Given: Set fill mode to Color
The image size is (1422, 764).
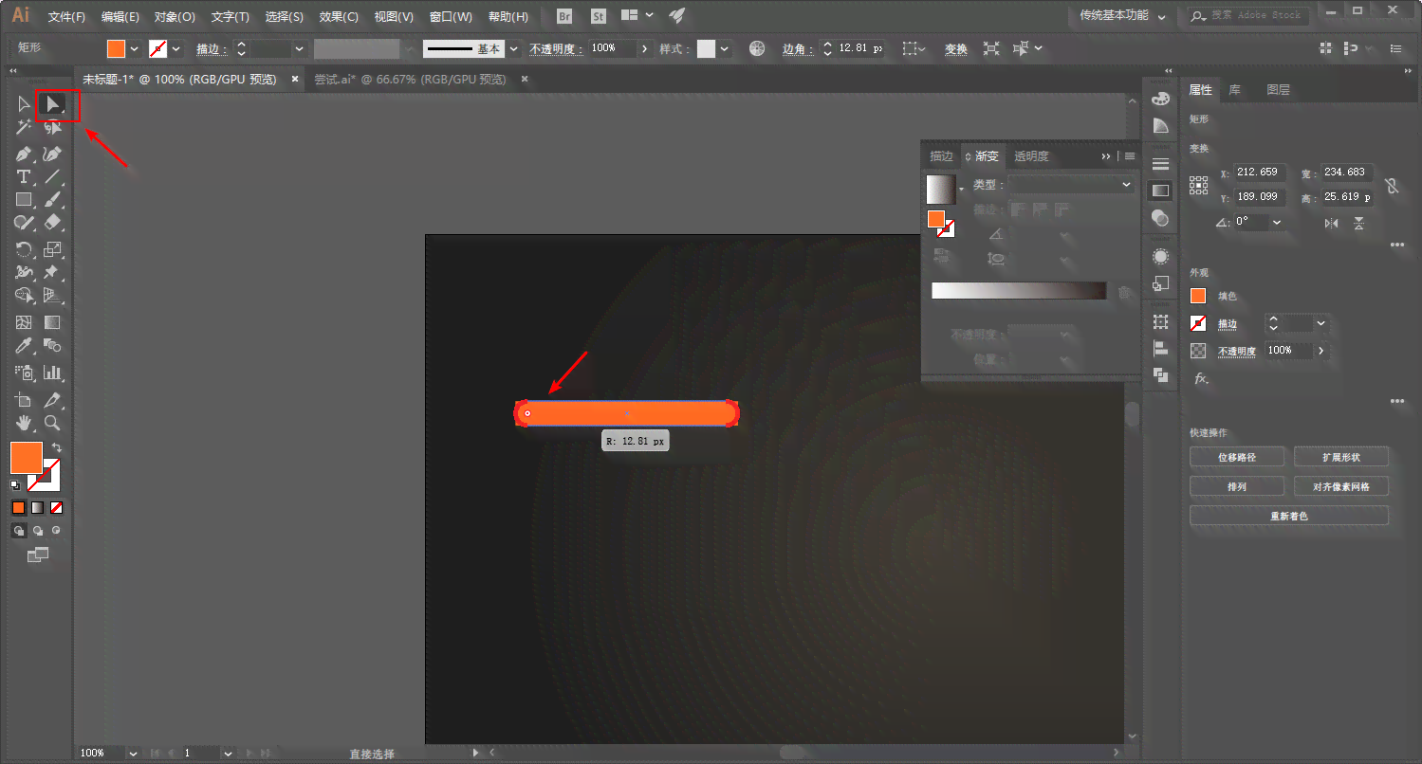Looking at the screenshot, I should click(x=18, y=507).
